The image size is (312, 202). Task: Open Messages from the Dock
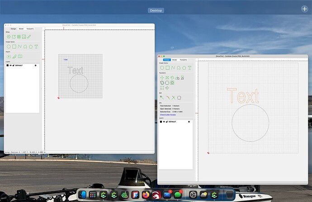[178, 195]
